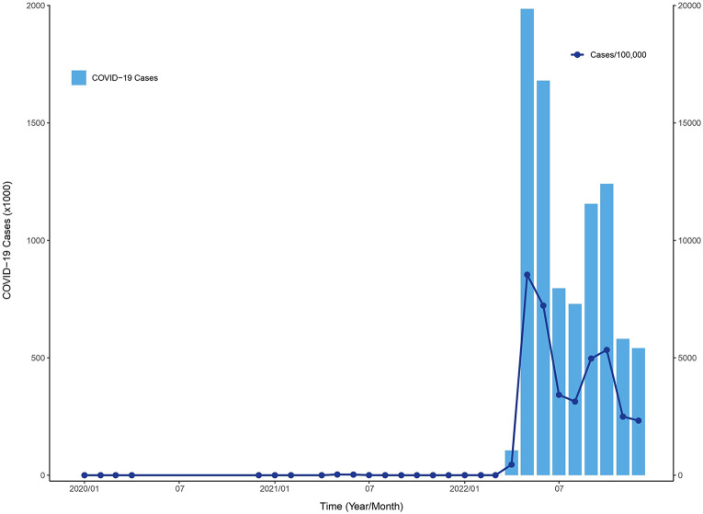This screenshot has width=703, height=514.
Task: Click the highest data point on the line
Action: click(527, 275)
